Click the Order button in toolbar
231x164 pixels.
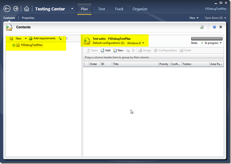185,50
